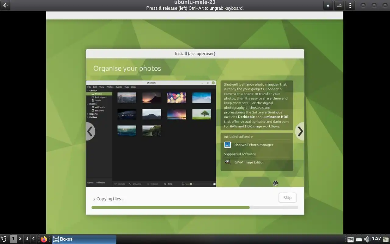Click the Install (as superuser) title bar
This screenshot has height=244, width=390.
point(195,54)
